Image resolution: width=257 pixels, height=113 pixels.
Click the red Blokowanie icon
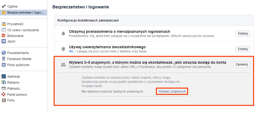pyautogui.click(x=4, y=36)
